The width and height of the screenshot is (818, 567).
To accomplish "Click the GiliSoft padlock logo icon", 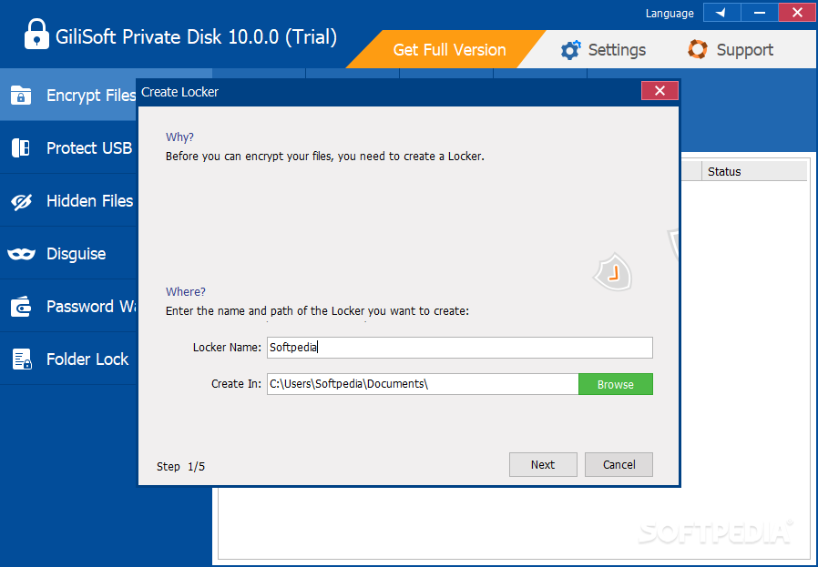I will 36,35.
